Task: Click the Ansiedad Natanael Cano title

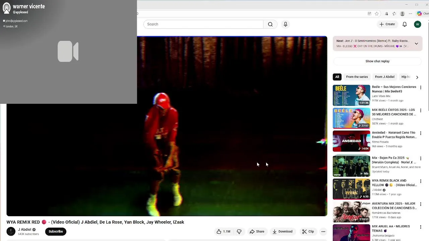Action: pyautogui.click(x=394, y=135)
